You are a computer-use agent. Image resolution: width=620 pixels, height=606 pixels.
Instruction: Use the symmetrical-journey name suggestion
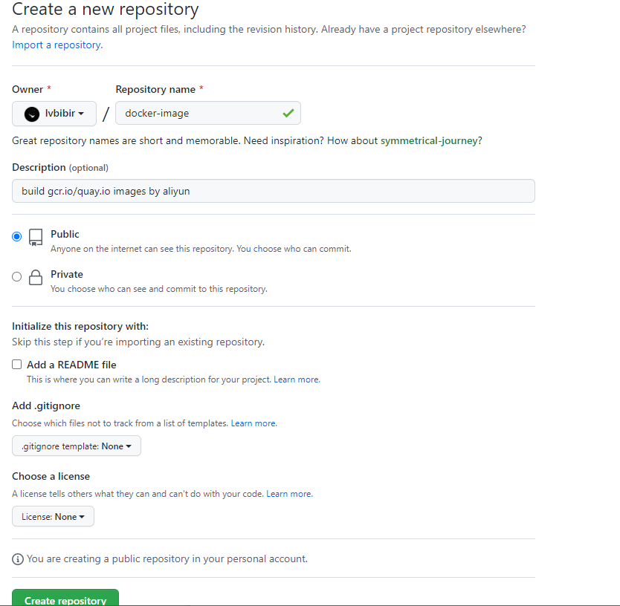click(x=429, y=140)
